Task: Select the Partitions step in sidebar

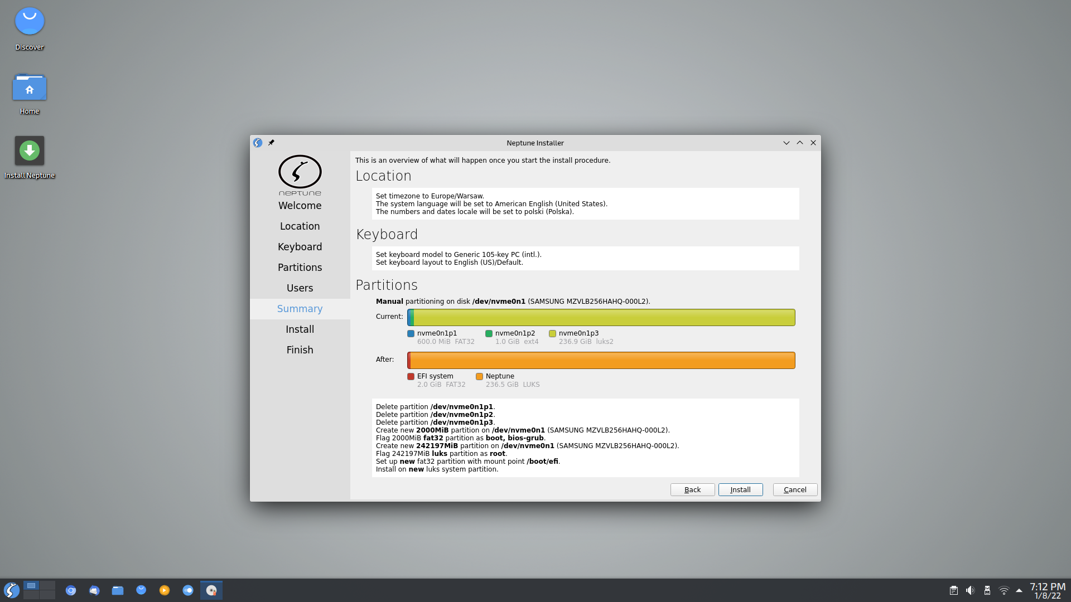Action: [x=300, y=268]
